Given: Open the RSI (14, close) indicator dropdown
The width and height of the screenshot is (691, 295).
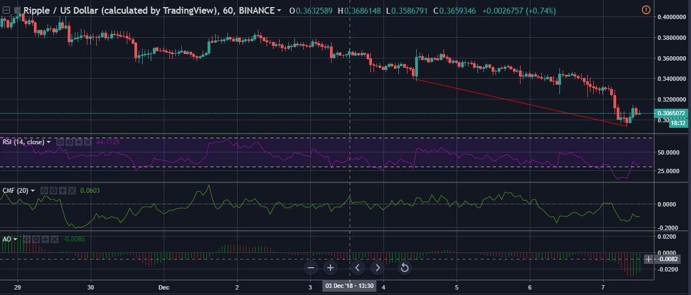Looking at the screenshot, I should 49,142.
